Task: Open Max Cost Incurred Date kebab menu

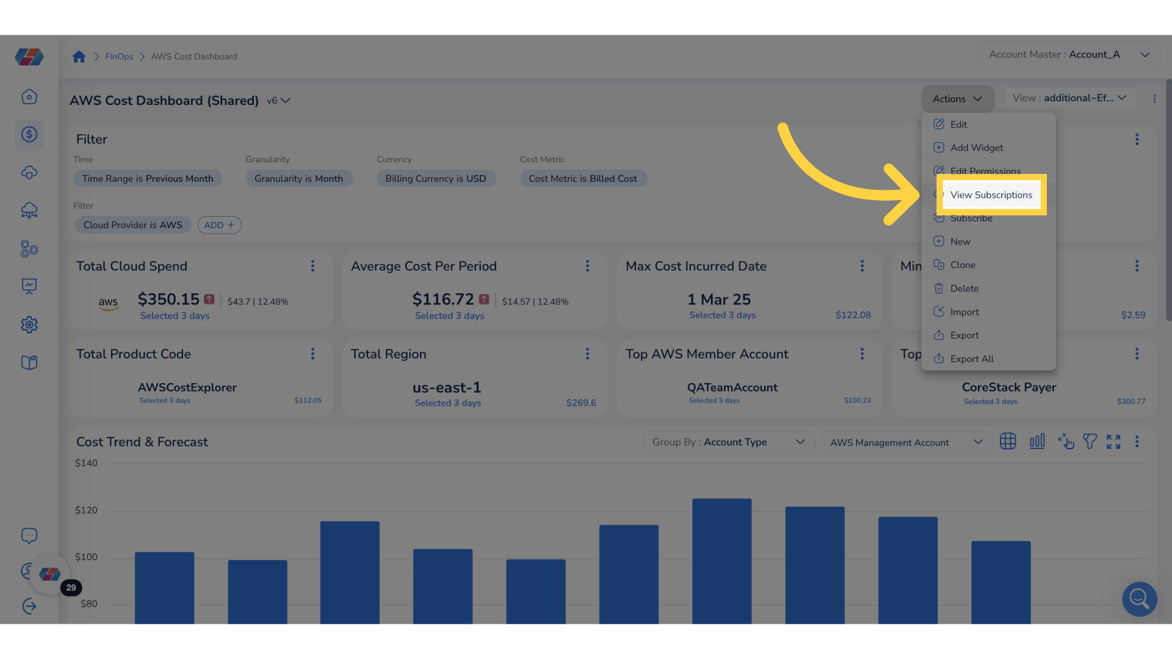Action: coord(862,266)
